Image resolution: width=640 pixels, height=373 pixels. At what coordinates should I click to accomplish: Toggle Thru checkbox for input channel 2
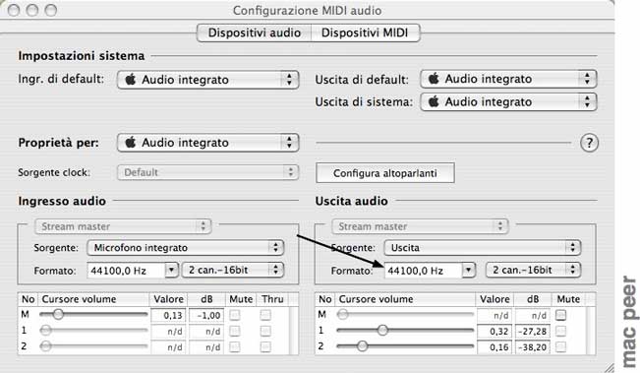click(x=265, y=346)
